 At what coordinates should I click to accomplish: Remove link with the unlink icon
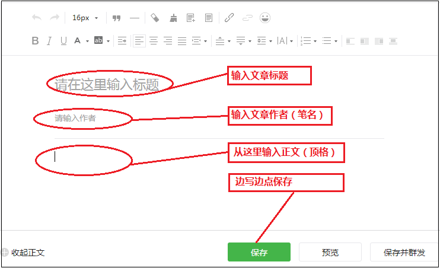(247, 18)
